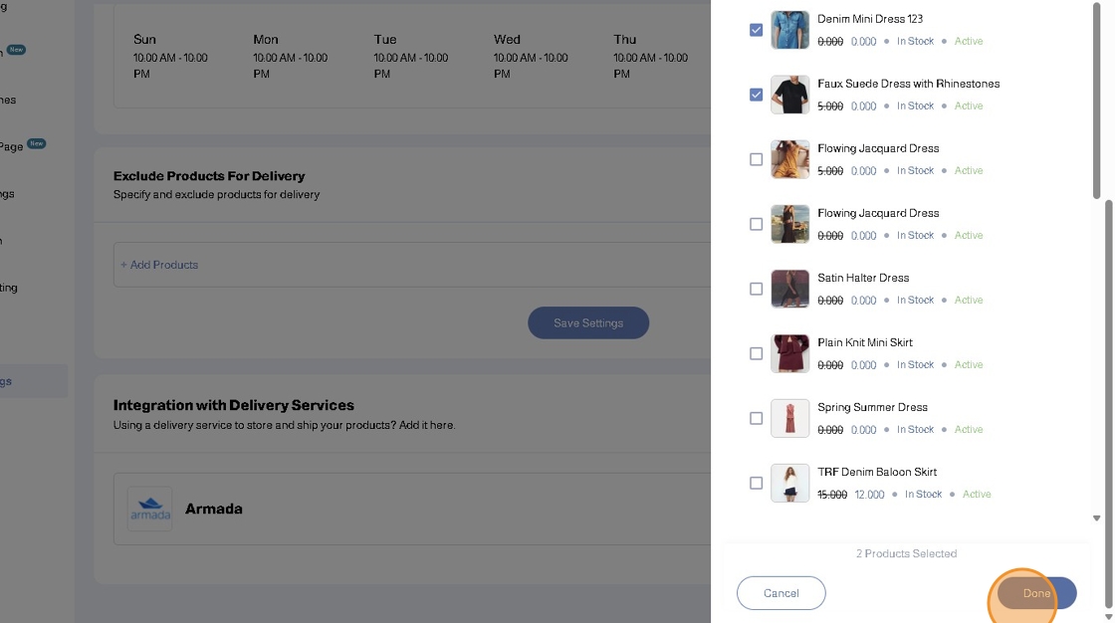Screen dimensions: 1115x623
Task: Select the Plain Knit Mini Skirt checkbox
Action: 756,353
